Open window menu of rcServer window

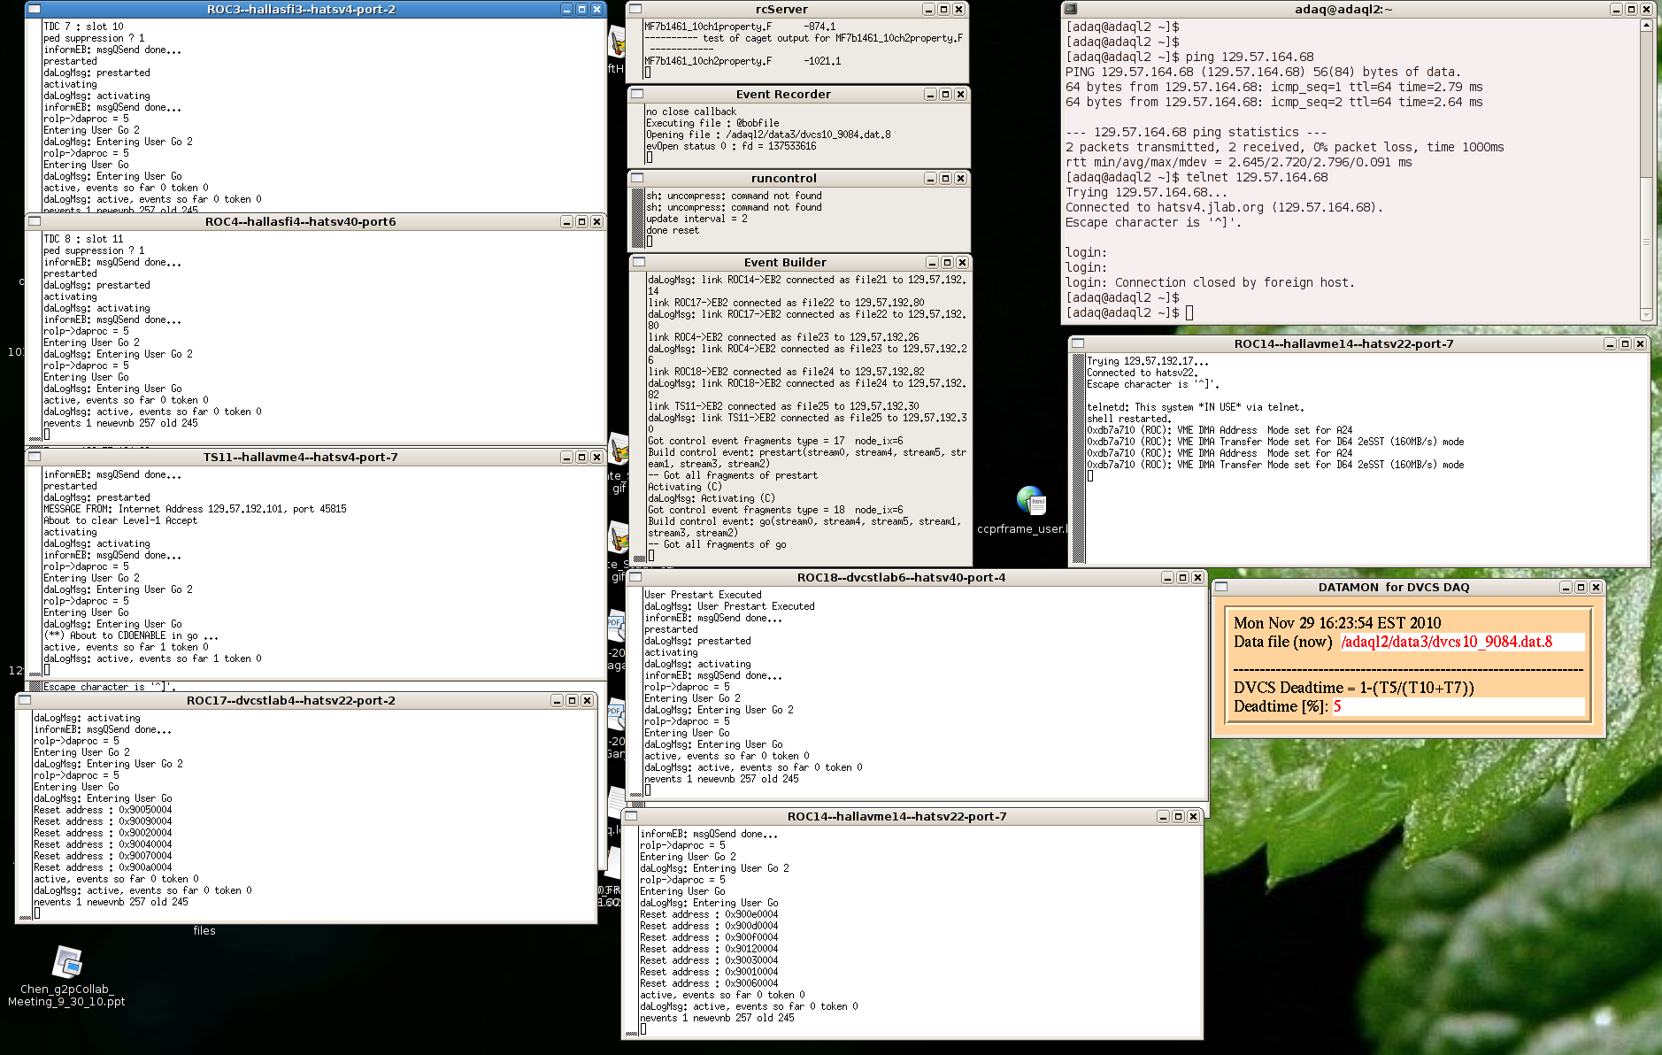(x=635, y=9)
